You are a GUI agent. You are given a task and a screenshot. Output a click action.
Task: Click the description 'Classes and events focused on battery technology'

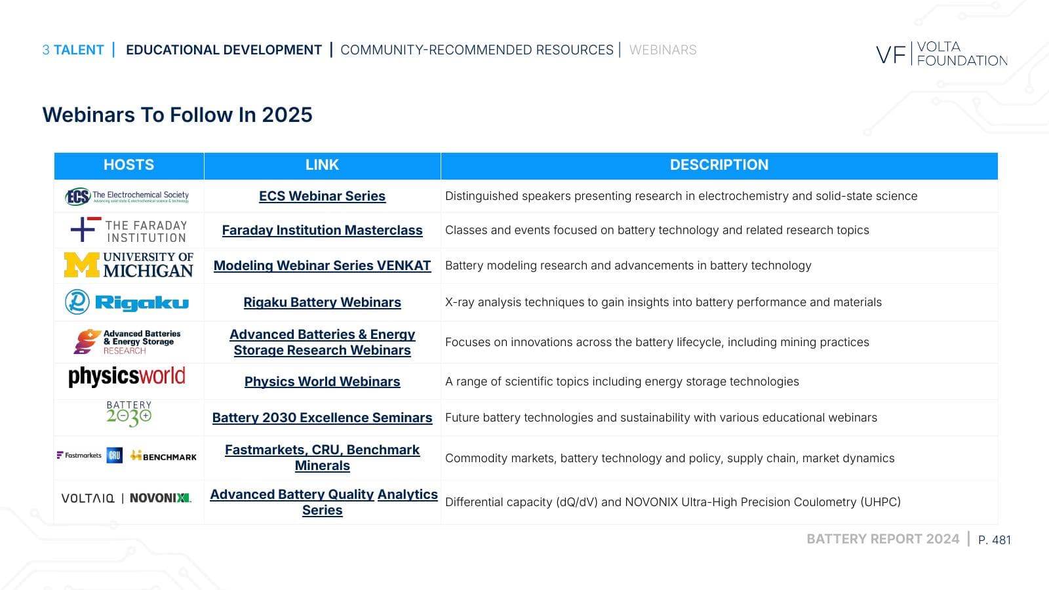(657, 230)
